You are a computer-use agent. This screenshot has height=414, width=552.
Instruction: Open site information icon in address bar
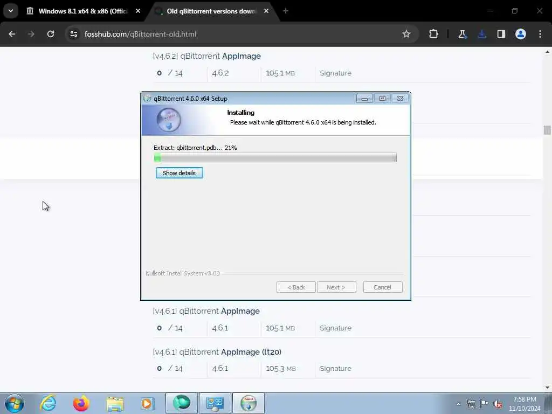click(73, 34)
